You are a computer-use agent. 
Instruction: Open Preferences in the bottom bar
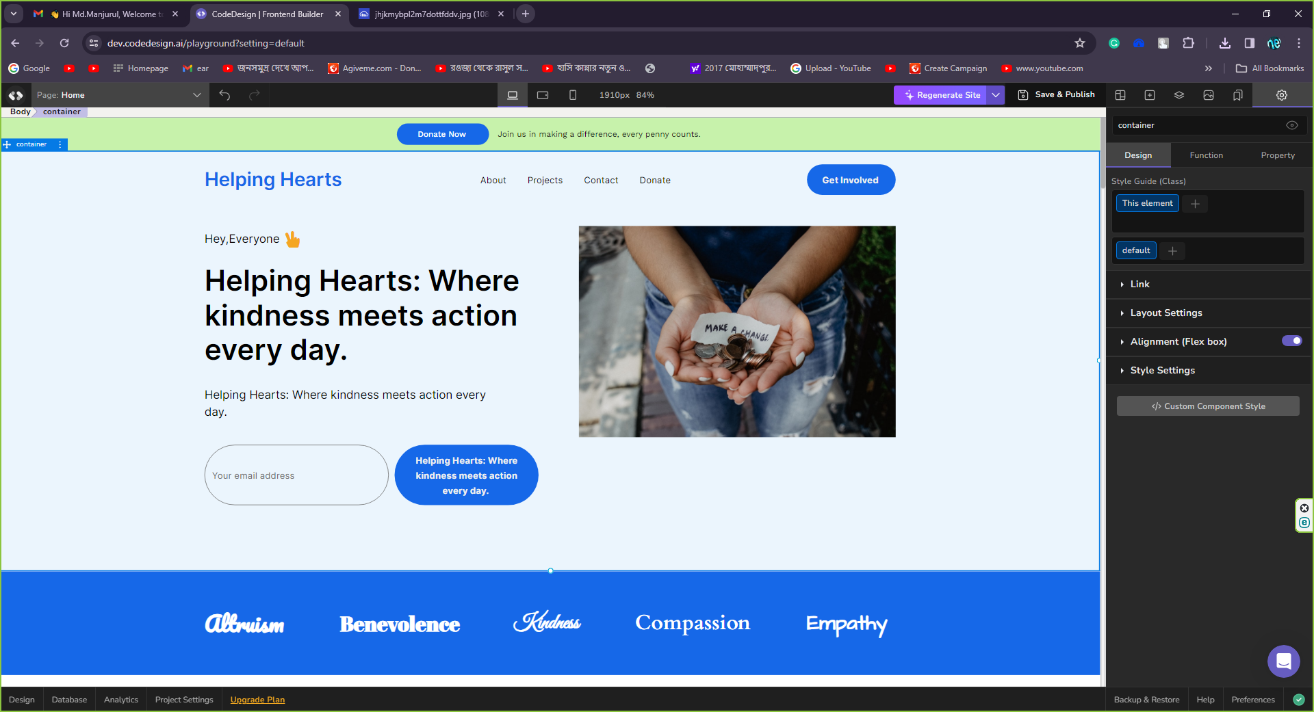[1252, 700]
